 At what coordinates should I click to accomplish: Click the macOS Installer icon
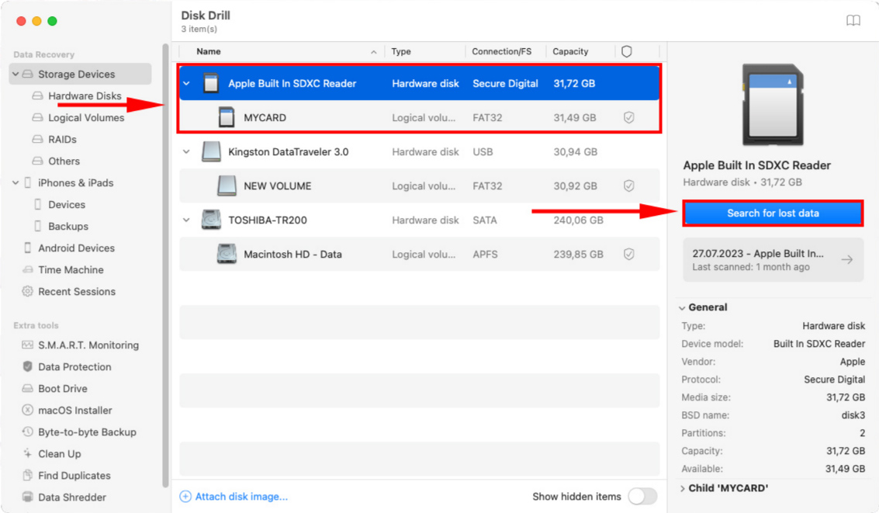pos(27,410)
